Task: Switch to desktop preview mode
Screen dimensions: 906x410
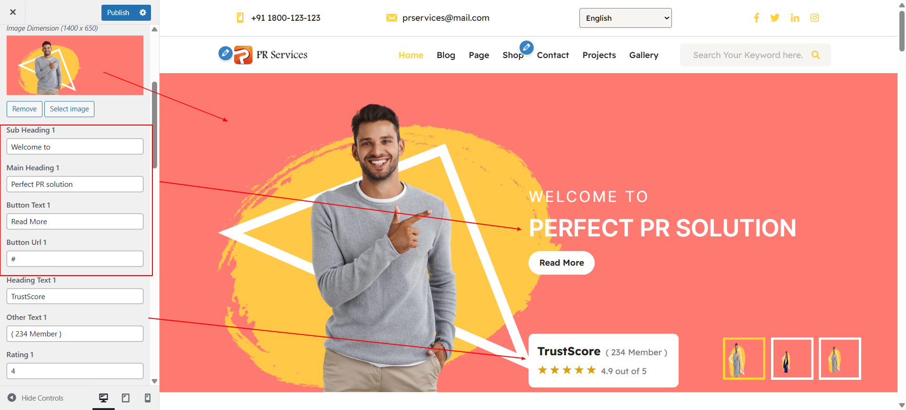Action: point(103,398)
